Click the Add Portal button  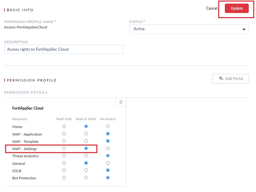230,79
